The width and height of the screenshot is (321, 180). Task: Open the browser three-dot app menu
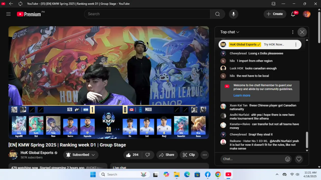(x=283, y=4)
